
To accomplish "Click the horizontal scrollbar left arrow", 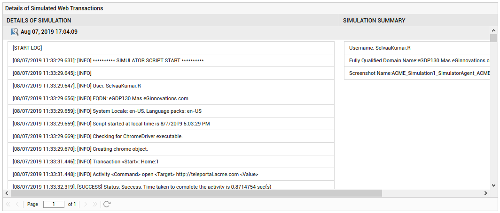I will click(x=7, y=193).
